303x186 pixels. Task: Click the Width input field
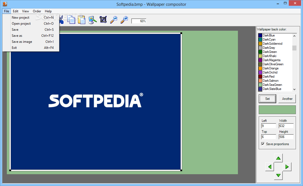(x=286, y=126)
